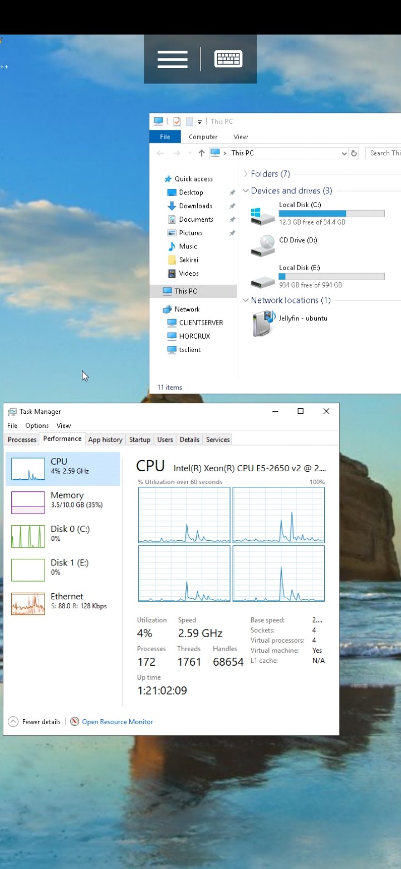This screenshot has height=869, width=401.
Task: Switch to the Startup tab
Action: tap(140, 440)
